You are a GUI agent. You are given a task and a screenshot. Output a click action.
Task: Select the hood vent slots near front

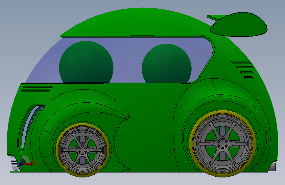click(37, 89)
